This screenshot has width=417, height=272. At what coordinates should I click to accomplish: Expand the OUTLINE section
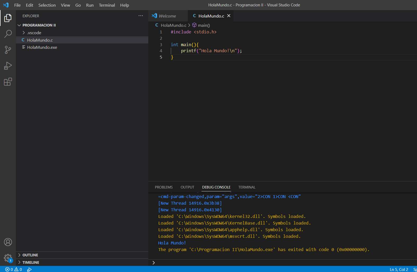30,255
